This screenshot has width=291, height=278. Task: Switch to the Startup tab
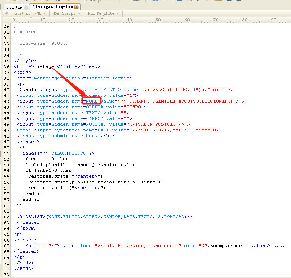tap(14, 7)
